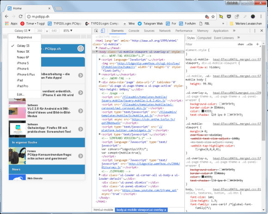Open the arrow button beside Bildbearbeitung article
The width and height of the screenshot is (268, 214).
click(81, 75)
